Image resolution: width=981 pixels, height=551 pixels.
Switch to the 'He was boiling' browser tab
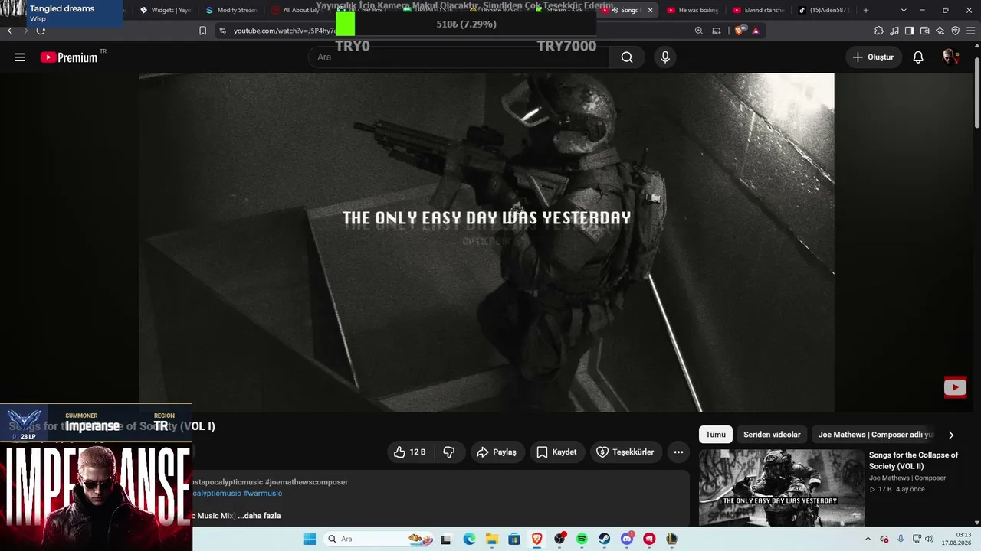[692, 10]
